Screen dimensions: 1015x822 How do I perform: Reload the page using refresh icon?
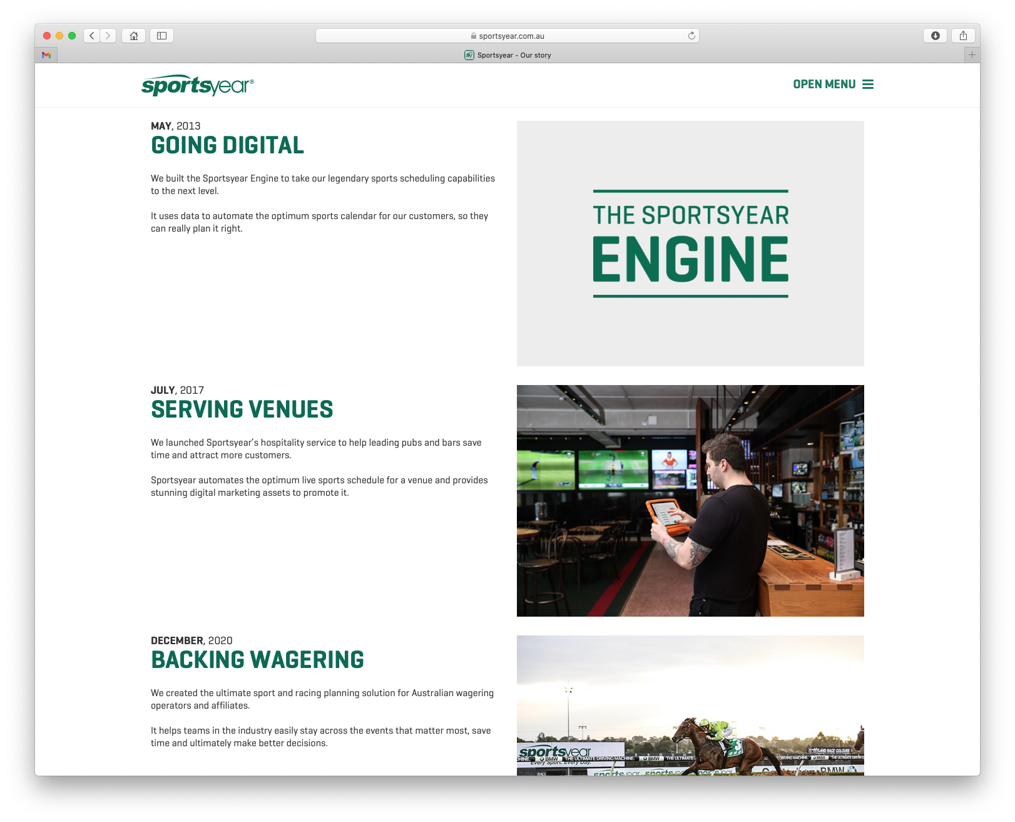tap(691, 36)
